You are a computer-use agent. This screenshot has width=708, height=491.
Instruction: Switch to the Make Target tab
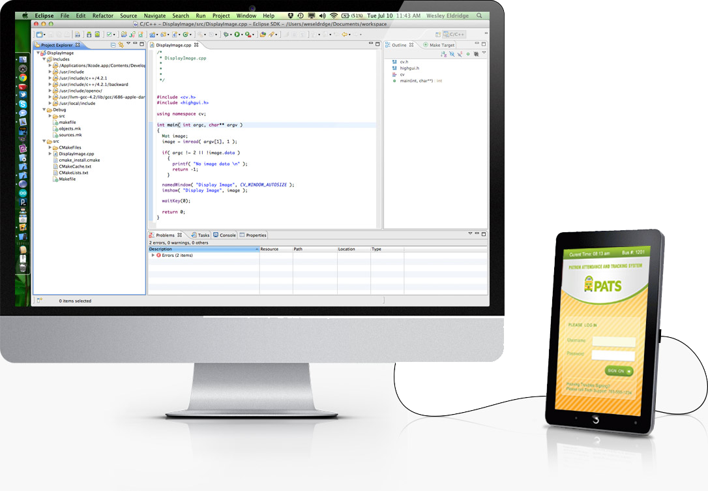tap(439, 45)
